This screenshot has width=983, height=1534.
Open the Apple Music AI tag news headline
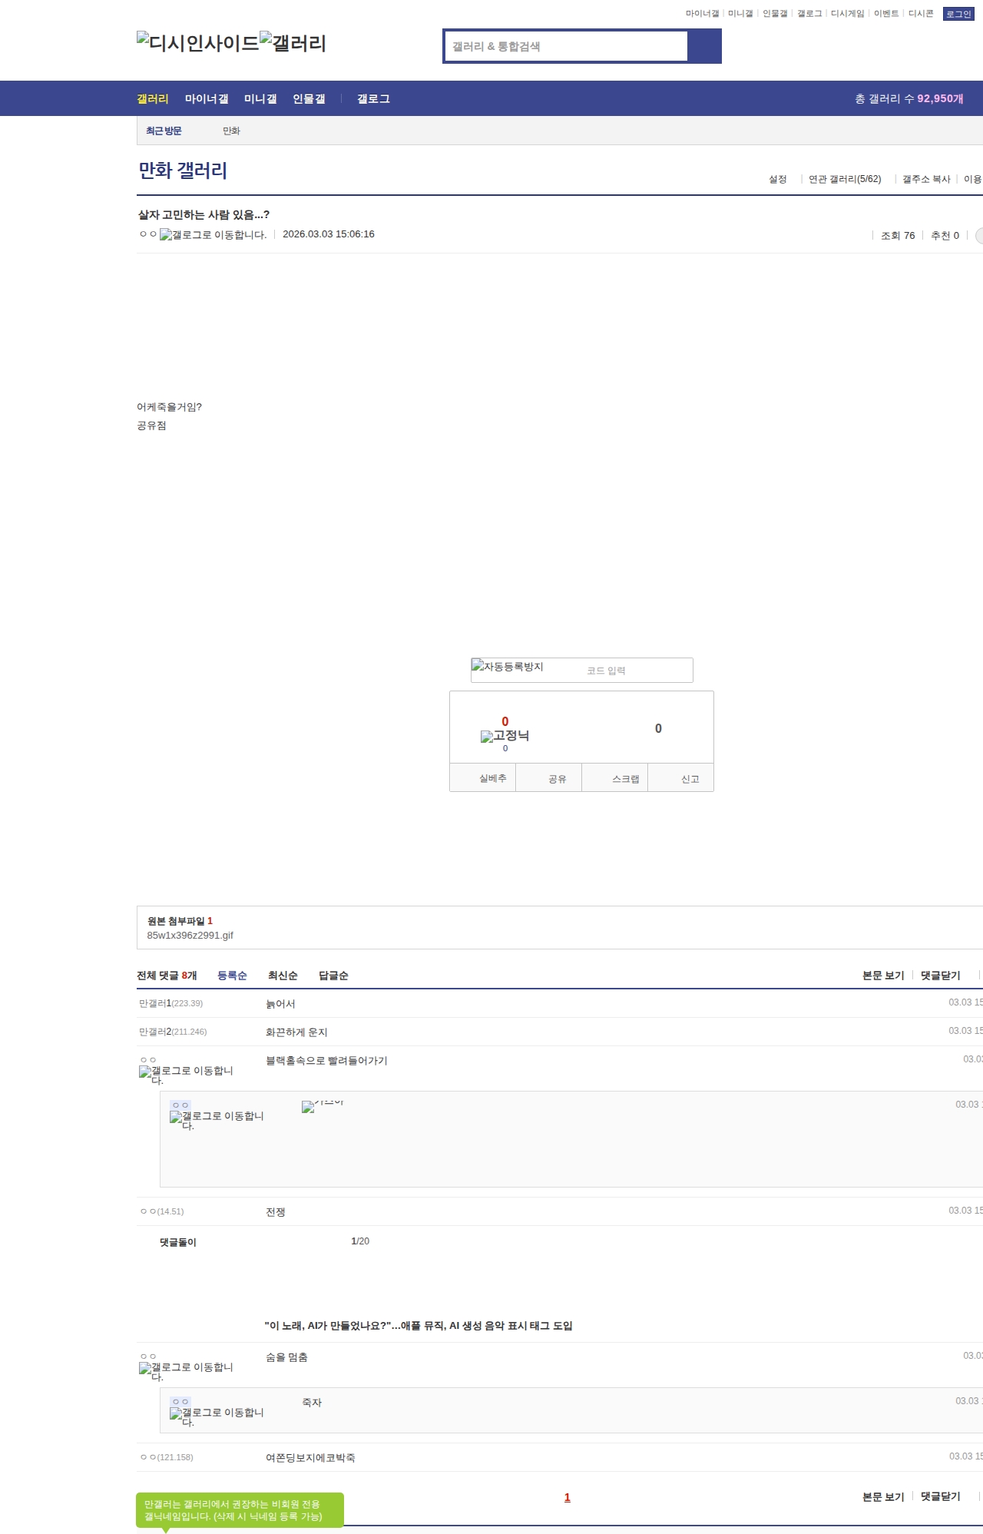tap(419, 1325)
